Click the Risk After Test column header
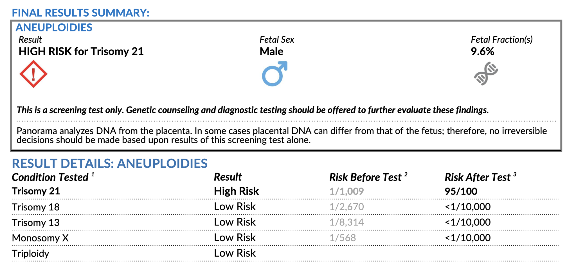Image resolution: width=576 pixels, height=265 pixels. 477,177
